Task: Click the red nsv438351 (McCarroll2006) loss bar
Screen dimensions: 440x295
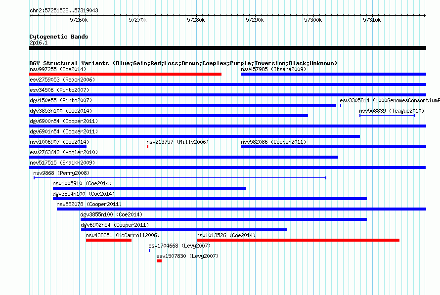Action: coord(109,240)
